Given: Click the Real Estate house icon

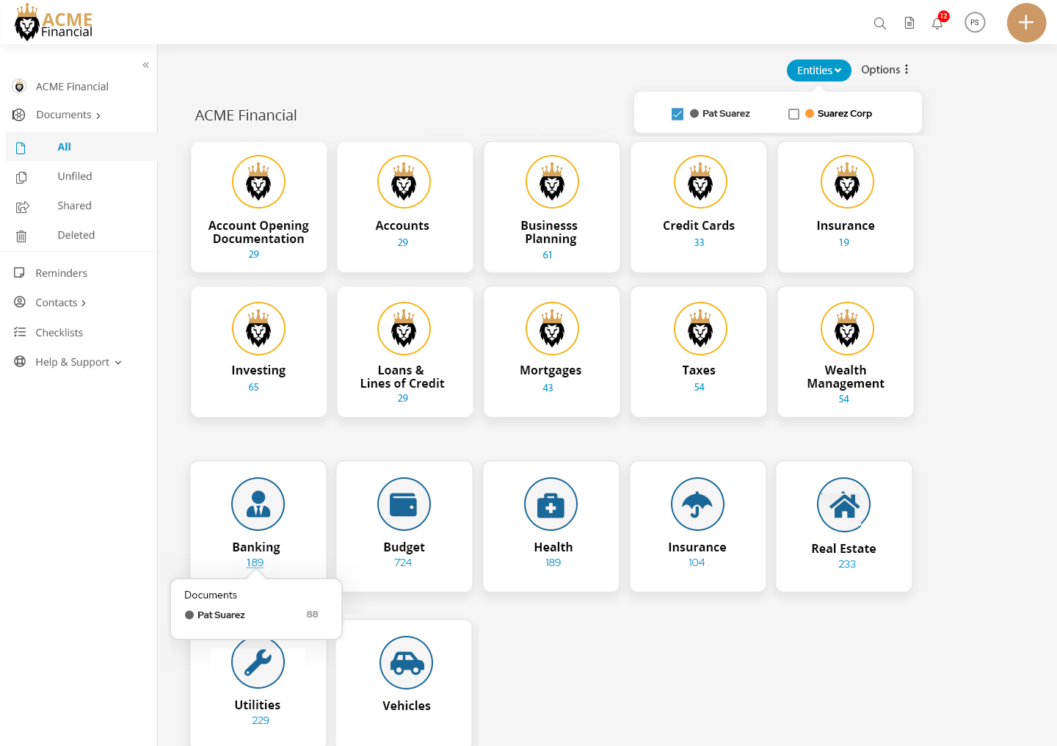Looking at the screenshot, I should pyautogui.click(x=843, y=504).
